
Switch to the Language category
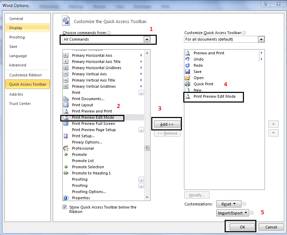[x=28, y=56]
